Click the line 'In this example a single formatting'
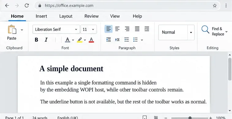 [98, 83]
